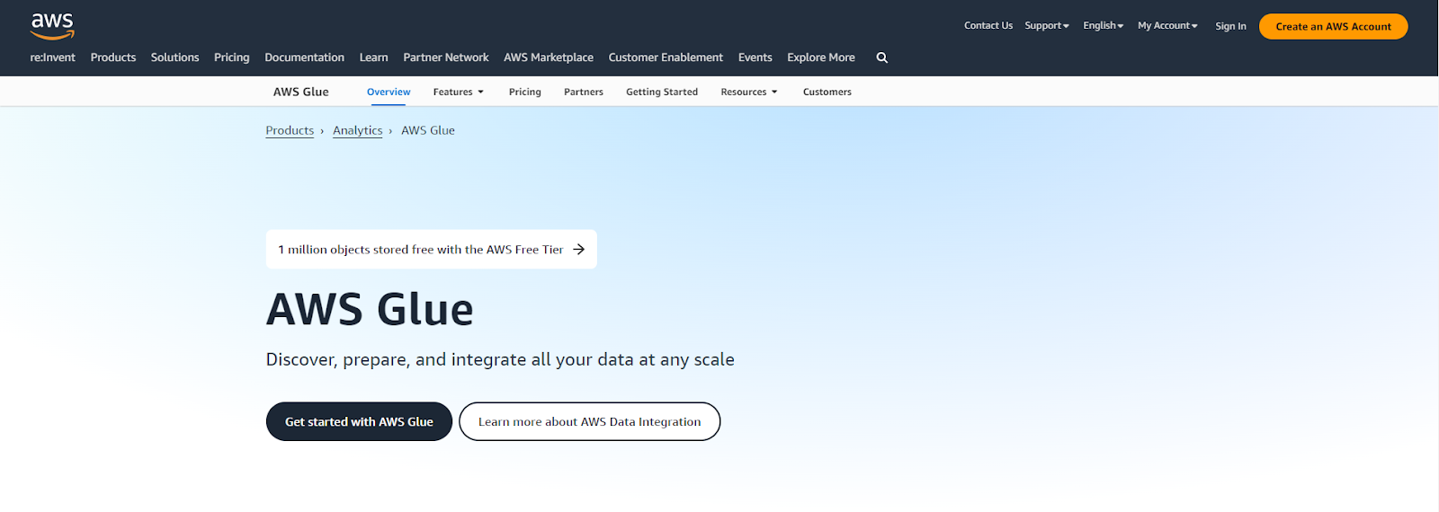Screen dimensions: 1439x512
Task: Click the AWS logo
Action: pos(52,26)
